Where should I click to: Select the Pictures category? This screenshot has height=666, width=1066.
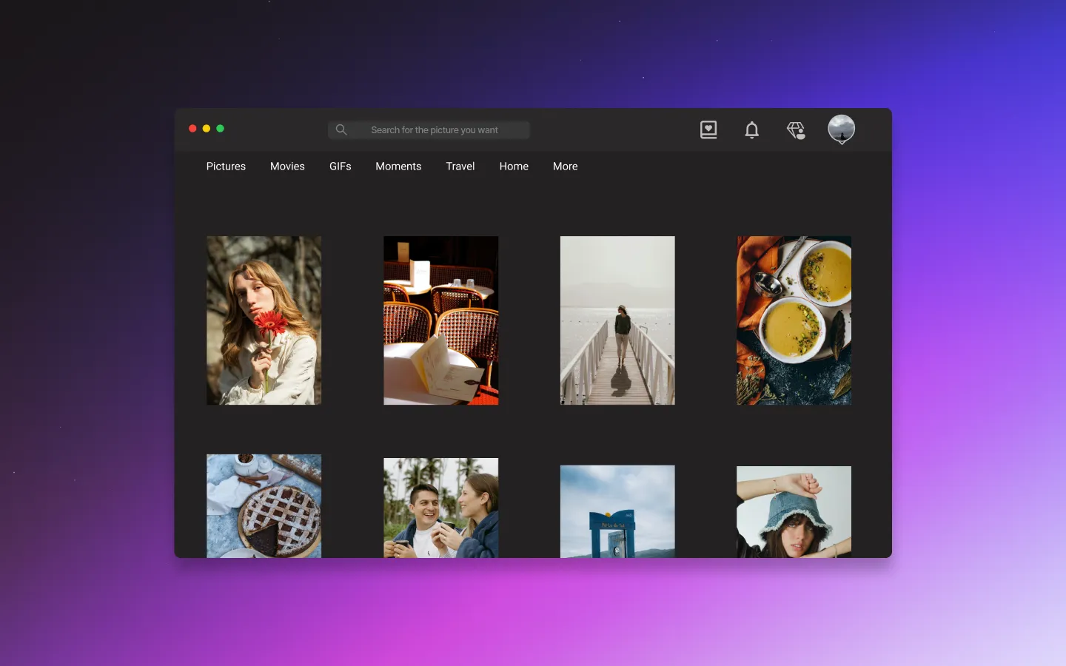click(226, 166)
